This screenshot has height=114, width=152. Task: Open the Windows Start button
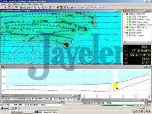click(x=5, y=108)
